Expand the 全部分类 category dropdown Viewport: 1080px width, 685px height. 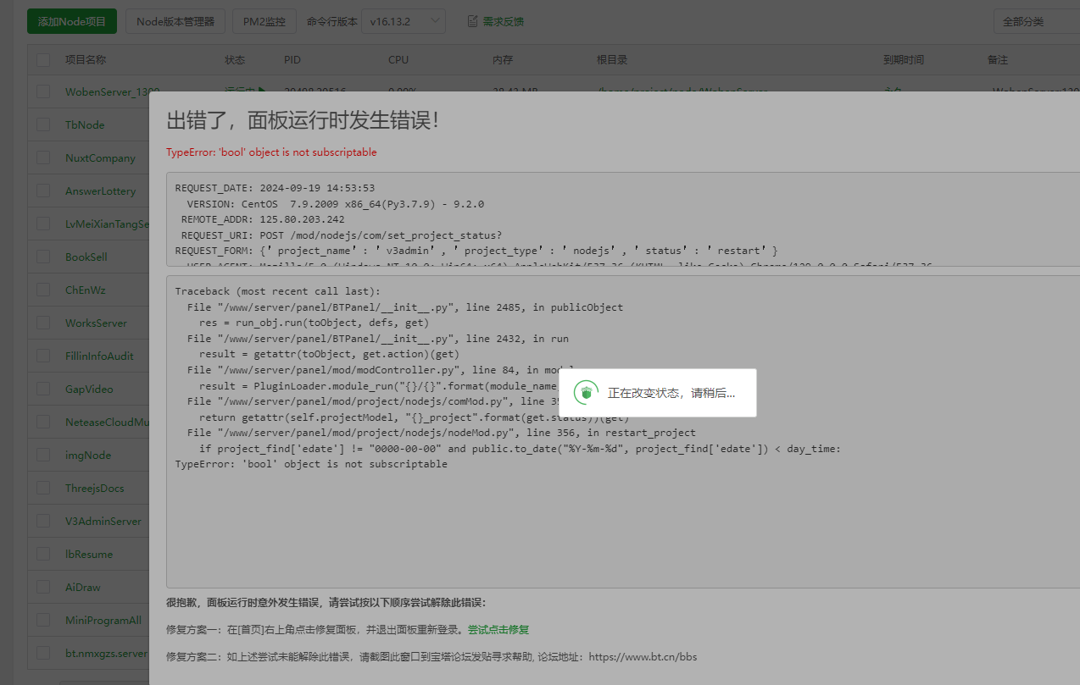pyautogui.click(x=1036, y=22)
